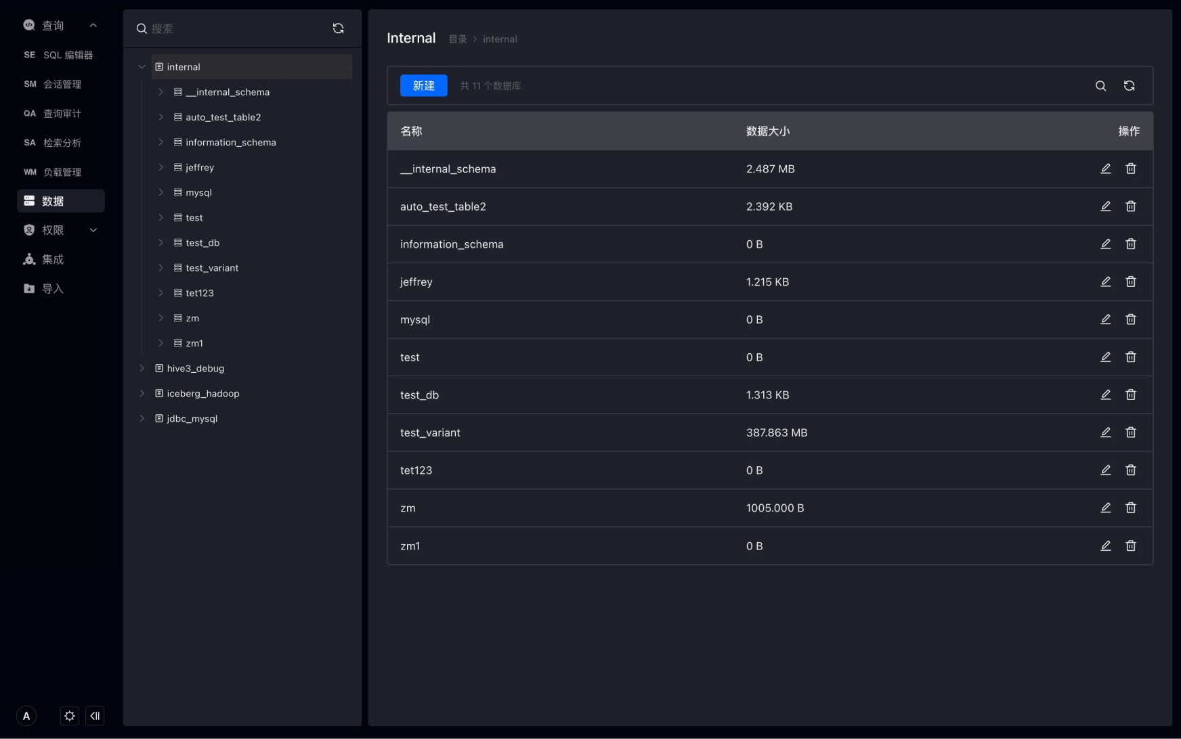Click edit icon for auto_test_table2 row
This screenshot has height=739, width=1181.
[x=1106, y=206]
